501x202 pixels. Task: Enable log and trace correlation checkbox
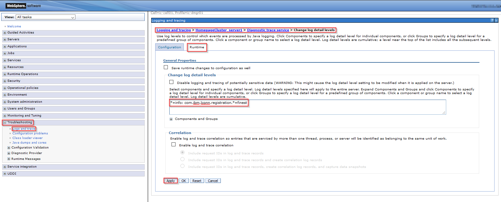[174, 145]
